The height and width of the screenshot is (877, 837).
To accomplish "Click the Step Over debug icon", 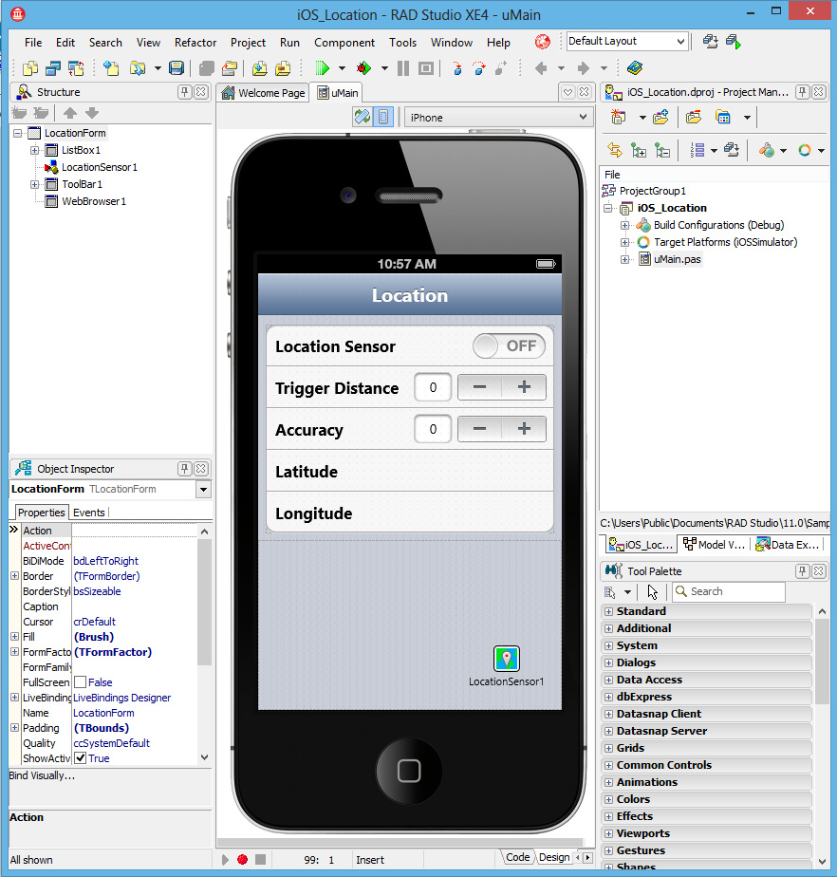I will [x=479, y=68].
